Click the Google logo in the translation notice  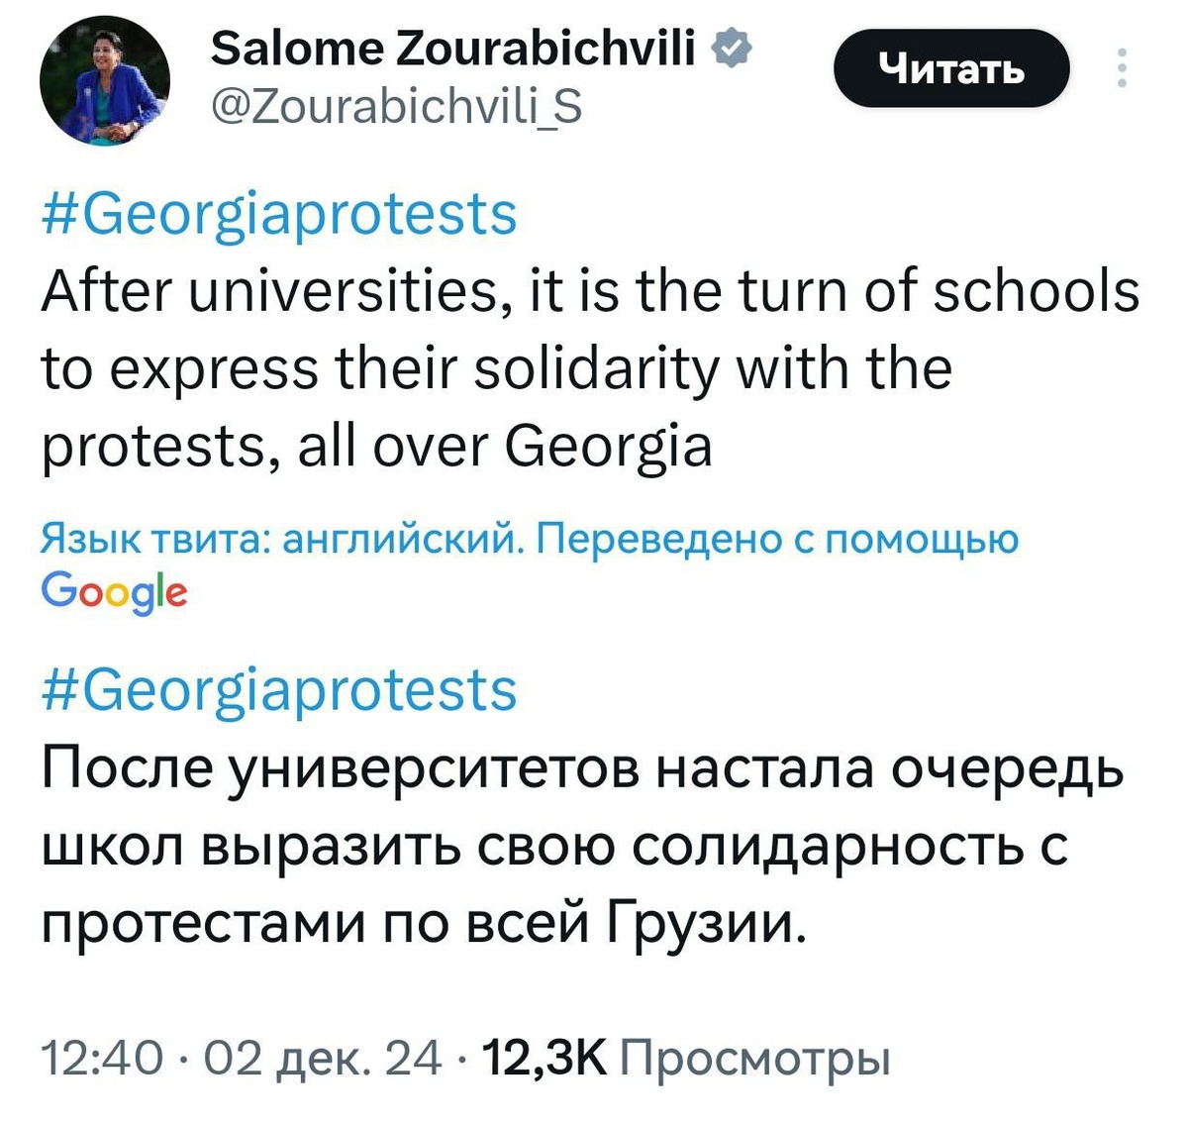112,592
